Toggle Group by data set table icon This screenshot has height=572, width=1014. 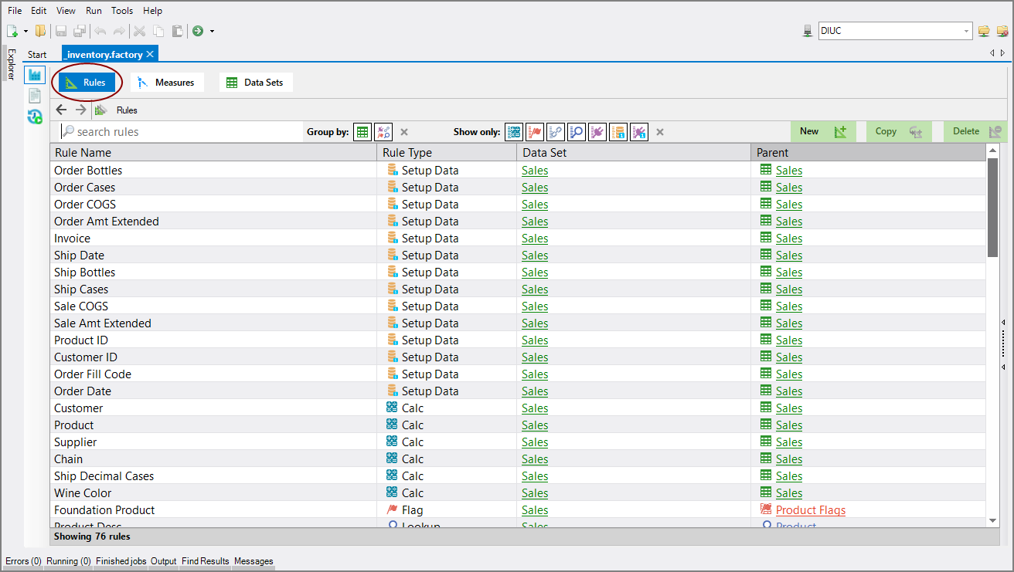[362, 132]
